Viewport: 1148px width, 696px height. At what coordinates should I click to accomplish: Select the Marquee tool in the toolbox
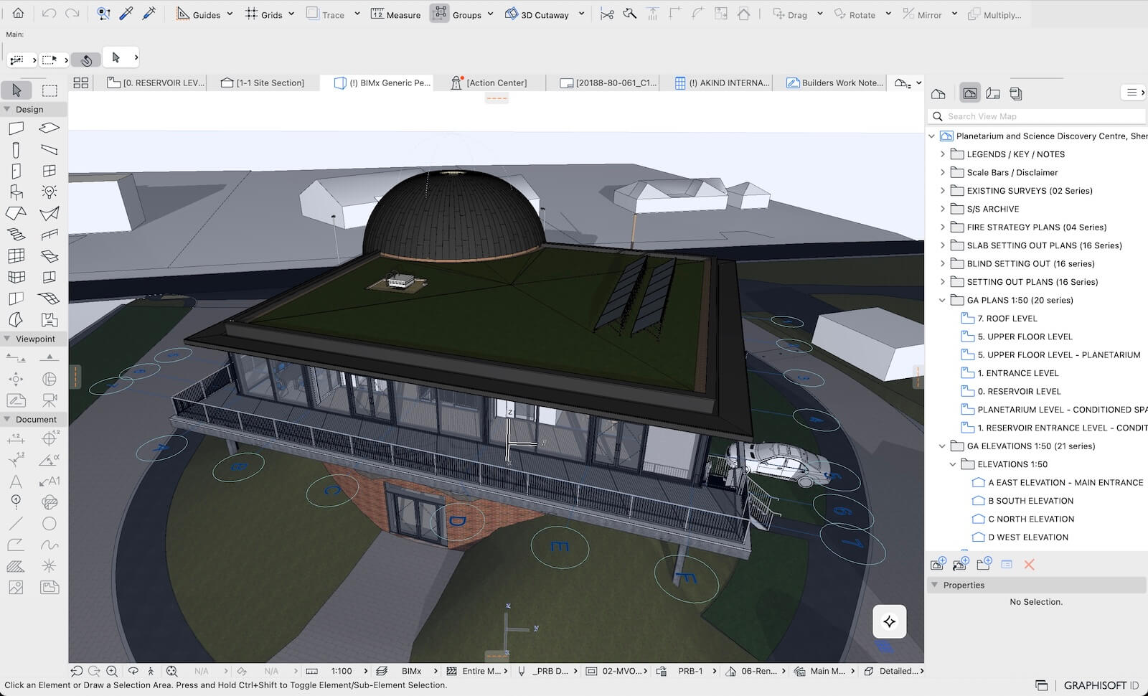[50, 90]
